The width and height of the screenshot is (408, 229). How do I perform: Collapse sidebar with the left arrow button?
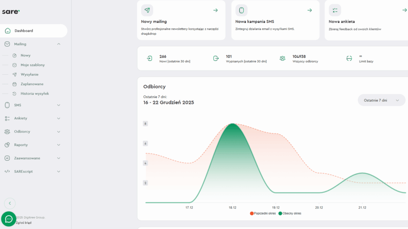pos(10,203)
